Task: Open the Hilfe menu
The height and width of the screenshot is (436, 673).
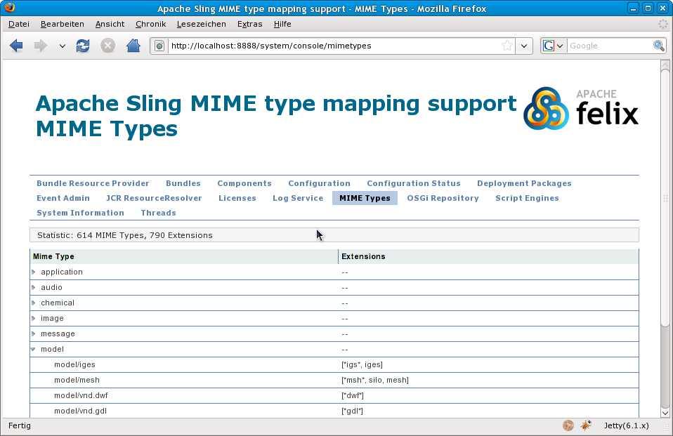Action: [x=282, y=24]
